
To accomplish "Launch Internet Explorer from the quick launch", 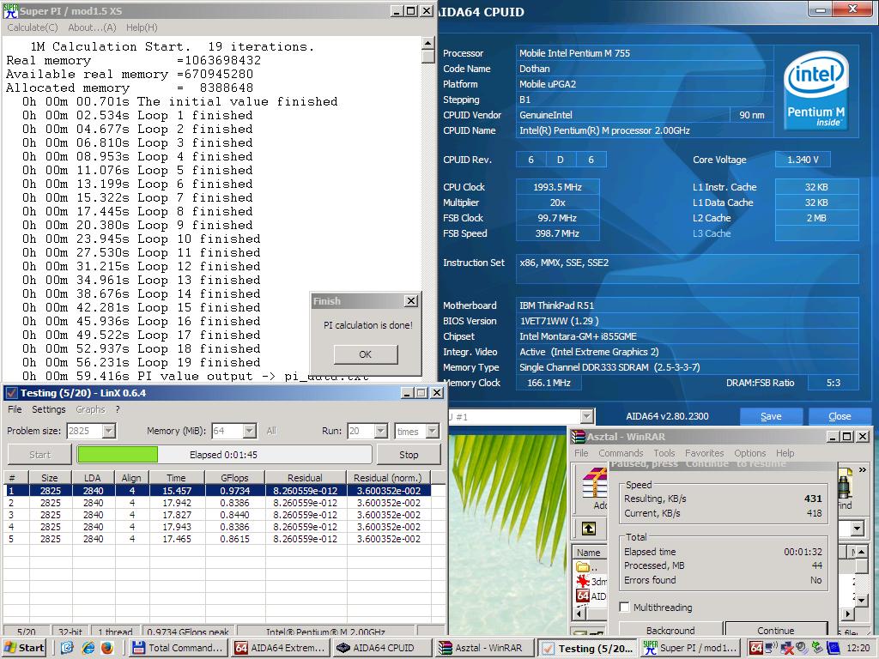I will click(x=88, y=648).
